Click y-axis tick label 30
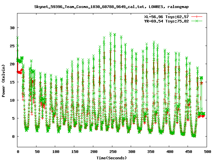This screenshot has height=161, width=214. coord(12,28)
